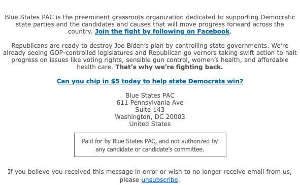Click the unsubscribe link
The width and height of the screenshot is (300, 185).
160,180
